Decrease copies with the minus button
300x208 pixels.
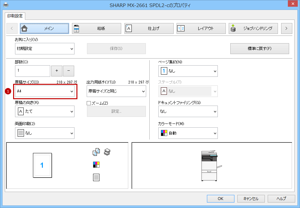point(68,71)
